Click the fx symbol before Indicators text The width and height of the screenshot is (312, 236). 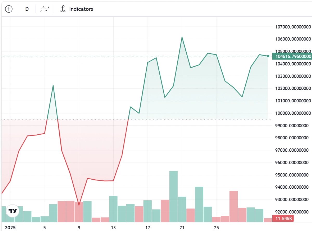coord(62,9)
